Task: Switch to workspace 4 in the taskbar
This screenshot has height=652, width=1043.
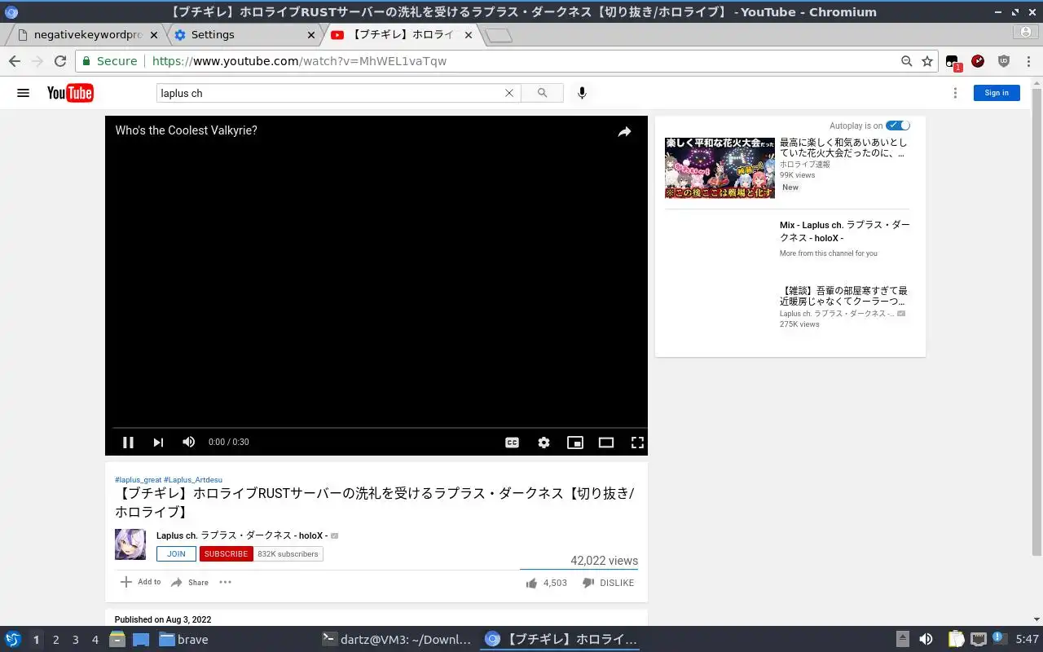Action: (95, 640)
